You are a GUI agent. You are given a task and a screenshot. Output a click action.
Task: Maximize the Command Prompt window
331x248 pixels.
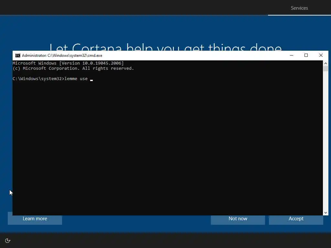(306, 56)
